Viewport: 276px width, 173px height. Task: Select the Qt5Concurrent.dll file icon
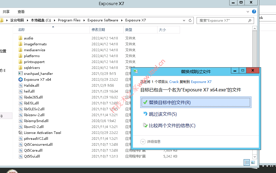click(x=20, y=144)
